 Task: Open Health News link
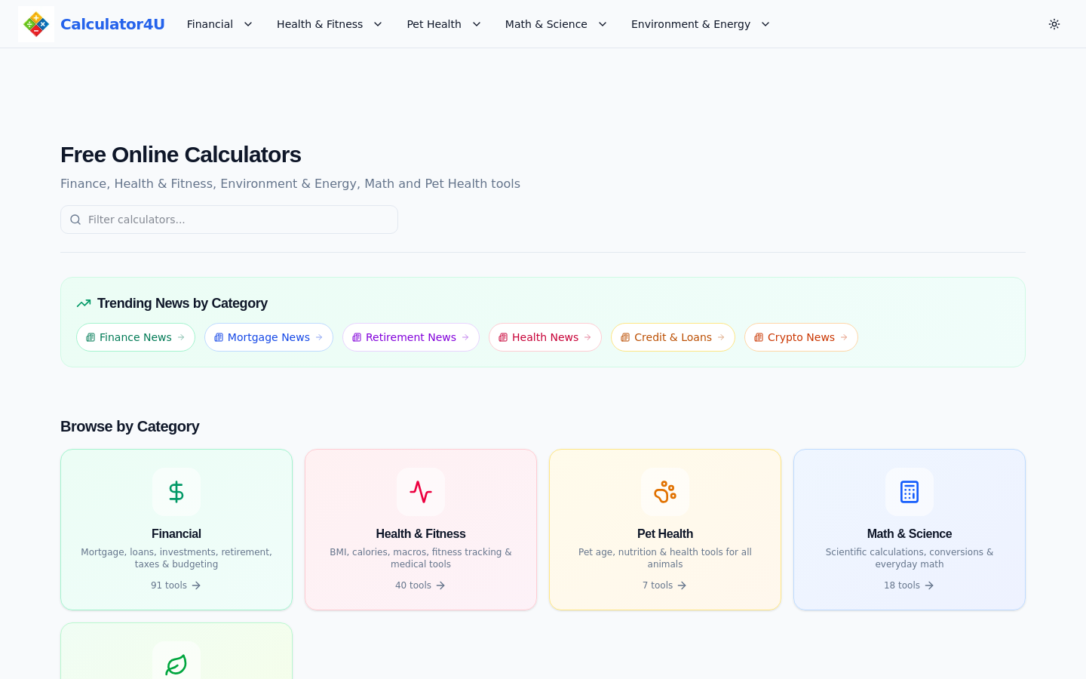click(545, 337)
